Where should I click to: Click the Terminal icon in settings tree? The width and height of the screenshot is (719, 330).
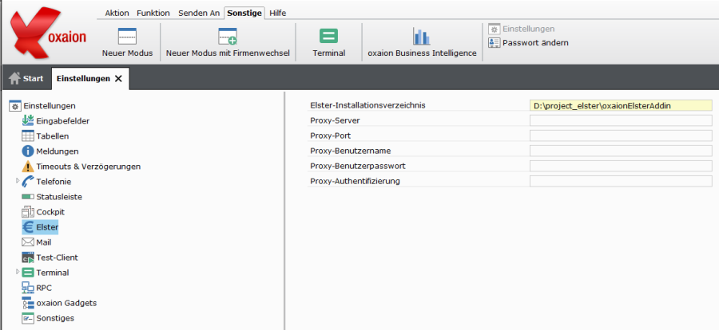(28, 273)
